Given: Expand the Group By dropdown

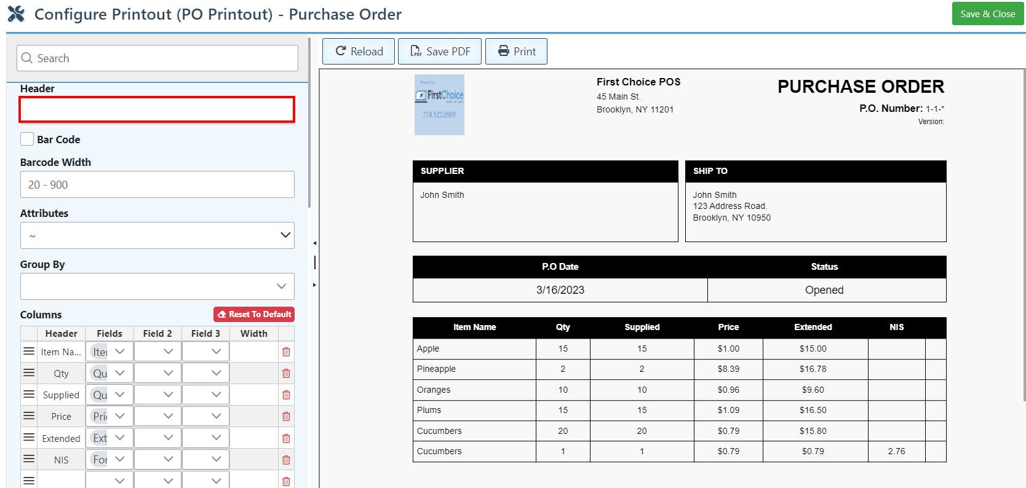Looking at the screenshot, I should click(157, 286).
